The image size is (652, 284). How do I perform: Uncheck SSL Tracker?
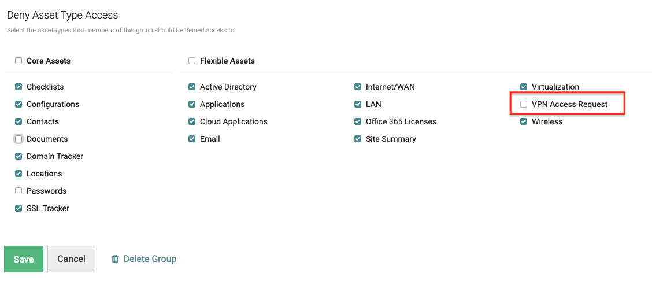(18, 208)
